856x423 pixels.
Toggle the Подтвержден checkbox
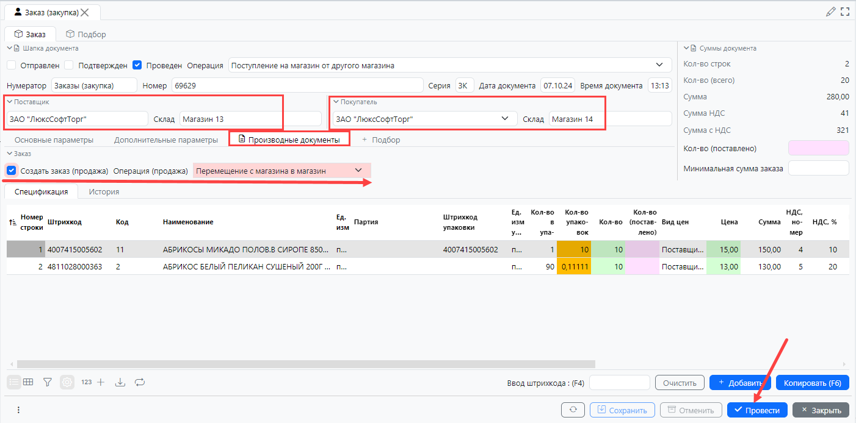coord(69,65)
